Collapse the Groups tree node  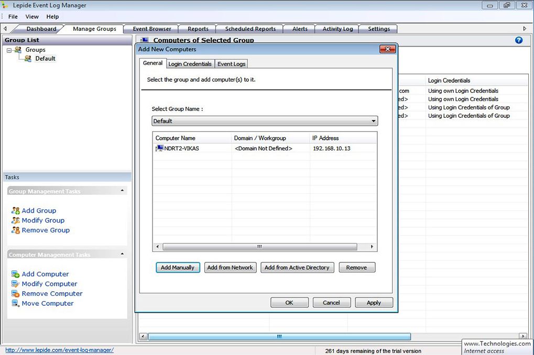(9, 50)
